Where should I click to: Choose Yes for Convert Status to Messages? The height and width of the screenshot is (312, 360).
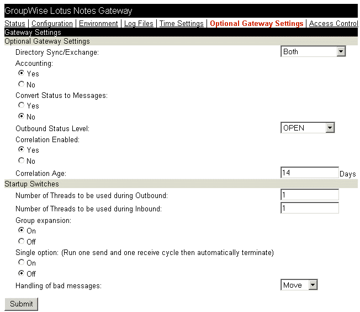point(22,105)
